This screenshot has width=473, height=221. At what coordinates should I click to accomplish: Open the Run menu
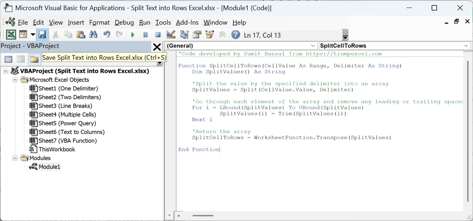click(145, 22)
